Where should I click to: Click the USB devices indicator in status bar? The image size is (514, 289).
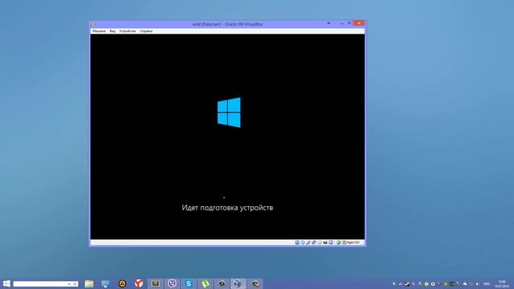(308, 242)
